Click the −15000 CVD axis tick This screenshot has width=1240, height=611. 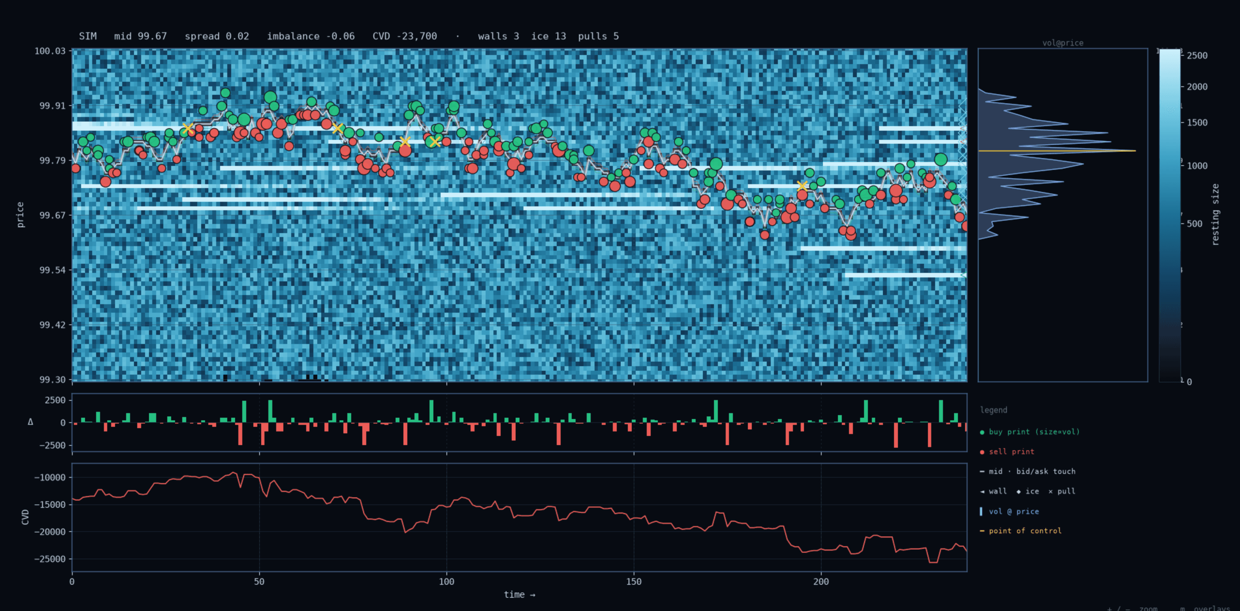50,504
